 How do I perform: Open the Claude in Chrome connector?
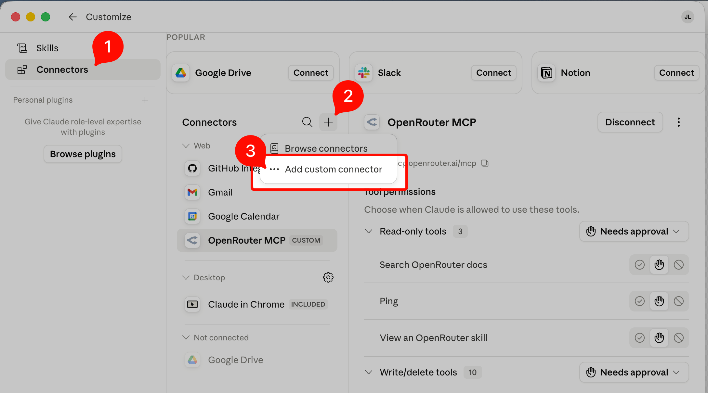click(x=257, y=304)
